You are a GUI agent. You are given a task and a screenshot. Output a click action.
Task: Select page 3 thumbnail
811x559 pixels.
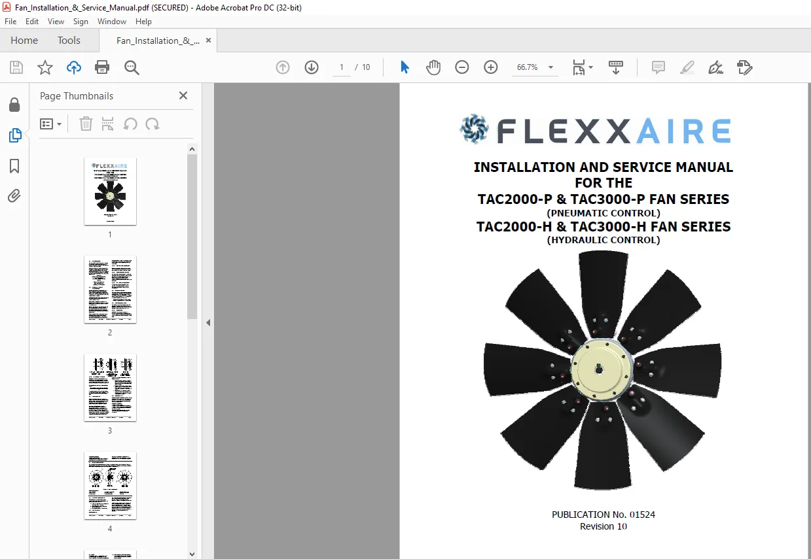point(110,387)
